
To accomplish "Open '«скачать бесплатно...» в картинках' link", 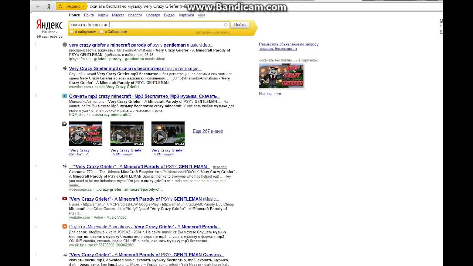I will point(288,60).
